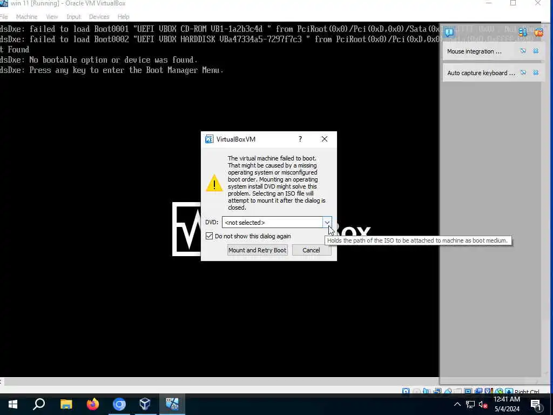Open VirtualBox Manager cube icon on taskbar

145,404
